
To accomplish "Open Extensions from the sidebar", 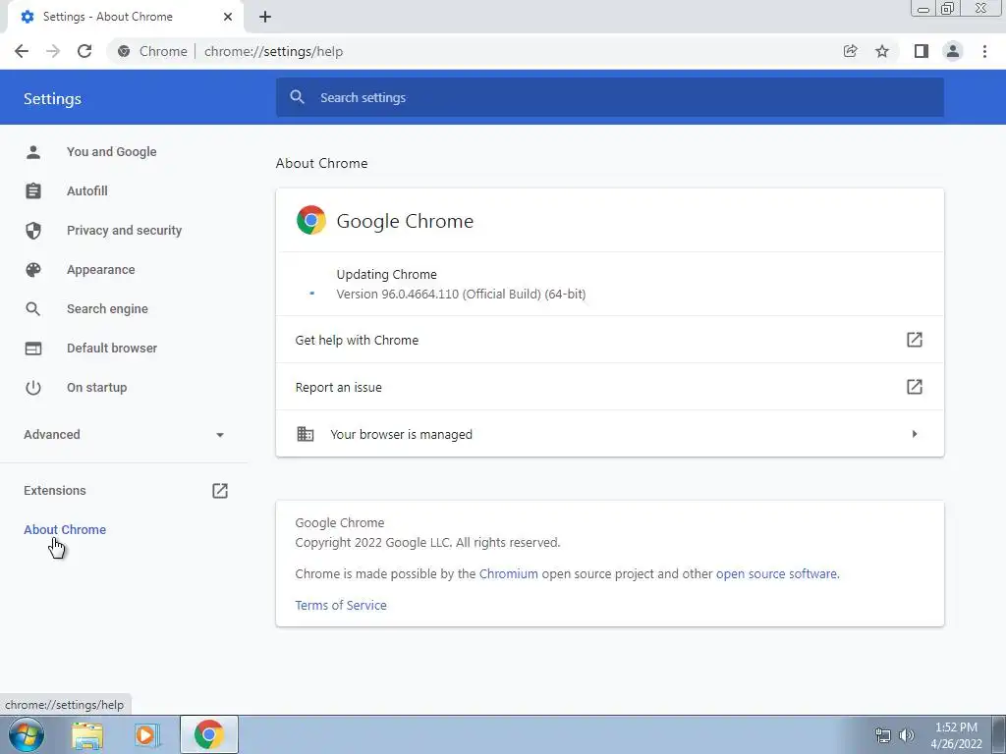I will 55,491.
